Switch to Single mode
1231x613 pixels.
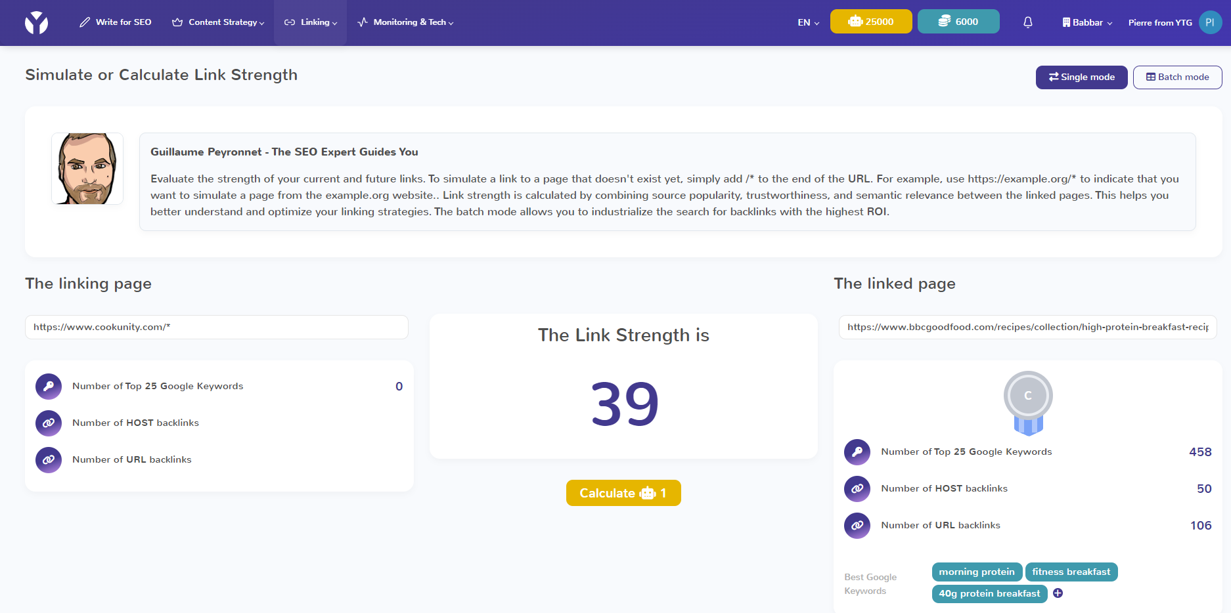point(1082,77)
